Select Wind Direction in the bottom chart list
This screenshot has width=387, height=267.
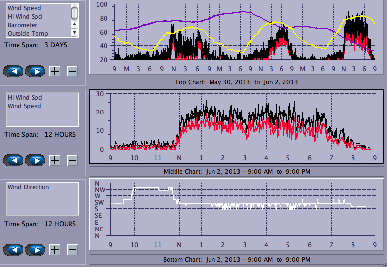[29, 187]
